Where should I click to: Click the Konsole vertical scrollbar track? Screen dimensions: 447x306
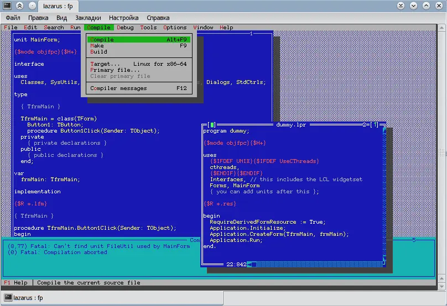pyautogui.click(x=441, y=153)
